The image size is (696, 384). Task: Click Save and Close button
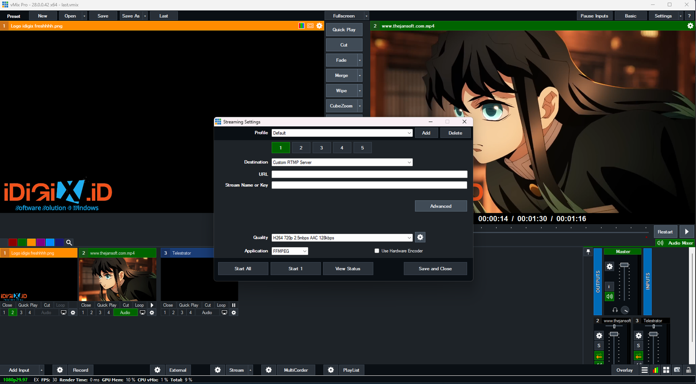pos(435,268)
